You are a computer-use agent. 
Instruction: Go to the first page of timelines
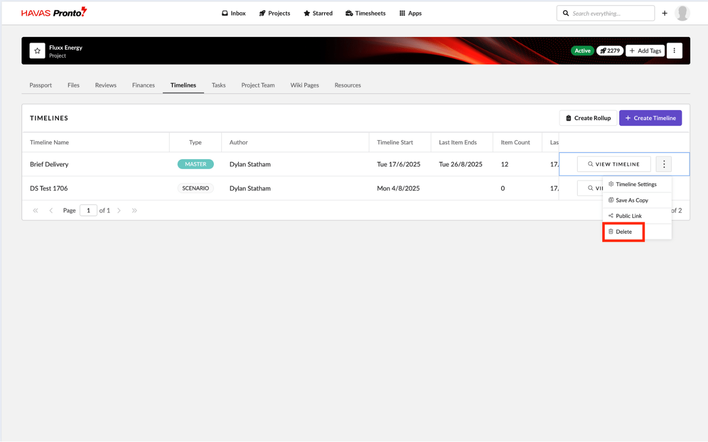point(35,210)
